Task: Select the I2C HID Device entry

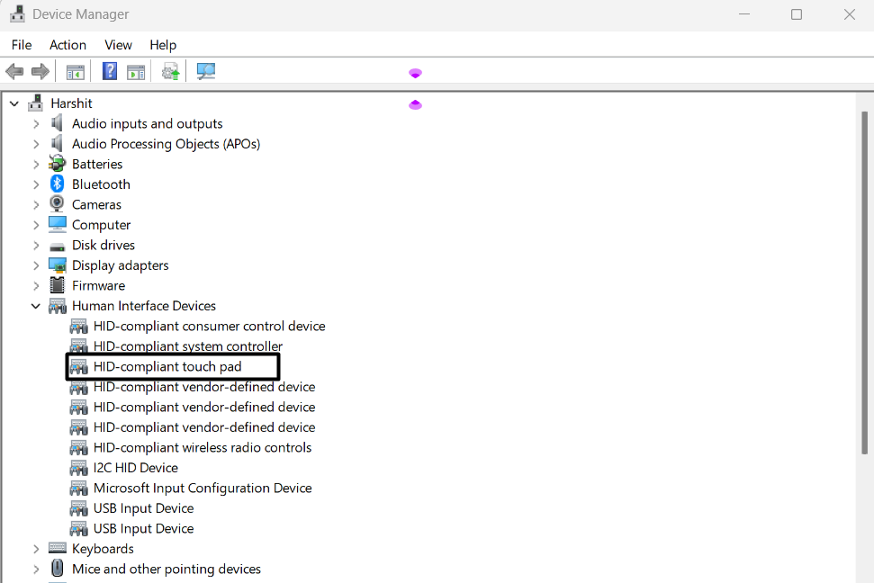Action: pyautogui.click(x=135, y=468)
